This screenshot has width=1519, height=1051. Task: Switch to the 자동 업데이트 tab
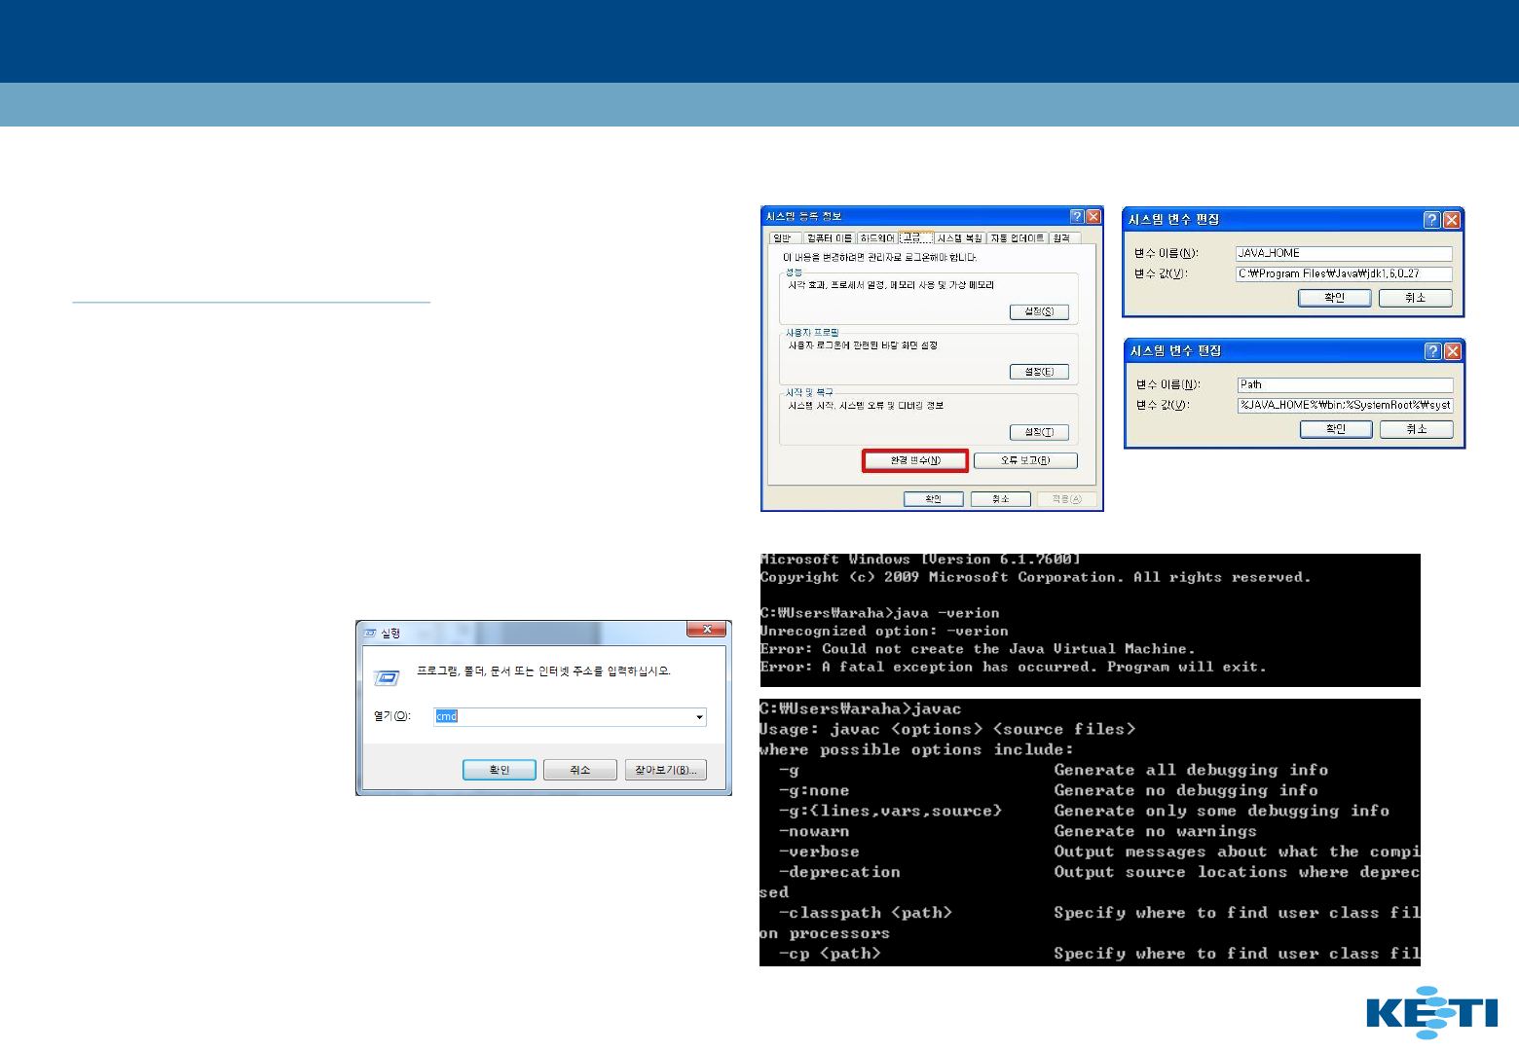pyautogui.click(x=1018, y=237)
